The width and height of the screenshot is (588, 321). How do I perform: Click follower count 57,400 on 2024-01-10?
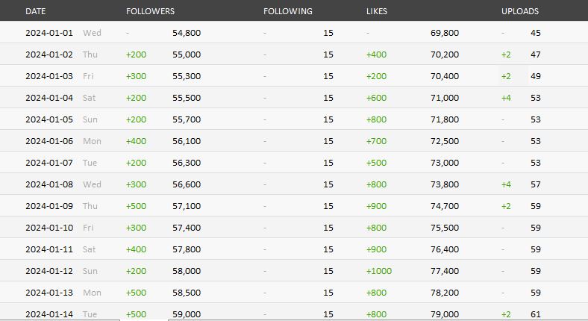click(x=187, y=228)
